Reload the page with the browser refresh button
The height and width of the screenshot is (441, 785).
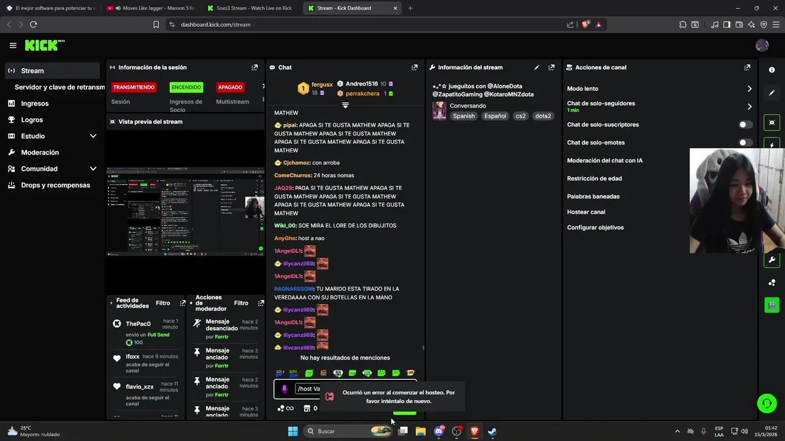(x=33, y=24)
